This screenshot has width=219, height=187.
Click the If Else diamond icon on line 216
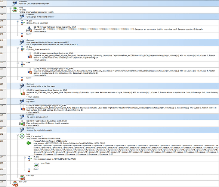tap(22, 23)
